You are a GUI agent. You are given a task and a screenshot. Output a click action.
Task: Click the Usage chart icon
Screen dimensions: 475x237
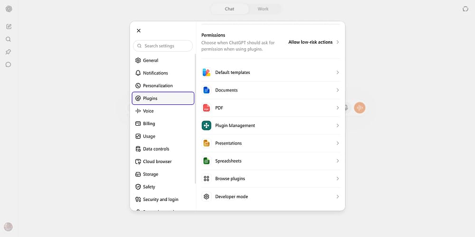138,137
